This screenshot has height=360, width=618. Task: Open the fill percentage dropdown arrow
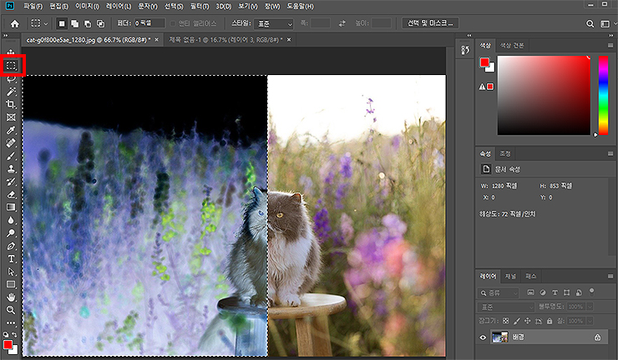pos(590,321)
